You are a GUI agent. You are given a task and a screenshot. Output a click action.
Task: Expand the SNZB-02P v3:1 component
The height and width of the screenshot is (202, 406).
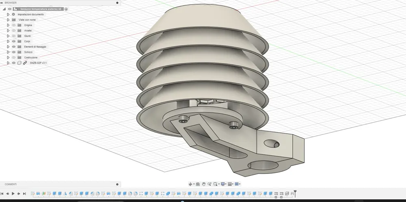pos(8,63)
